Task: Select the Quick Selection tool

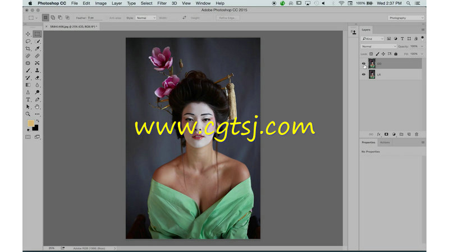Action: click(37, 41)
